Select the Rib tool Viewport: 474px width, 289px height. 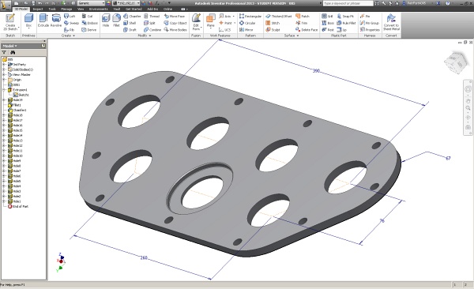(70, 30)
